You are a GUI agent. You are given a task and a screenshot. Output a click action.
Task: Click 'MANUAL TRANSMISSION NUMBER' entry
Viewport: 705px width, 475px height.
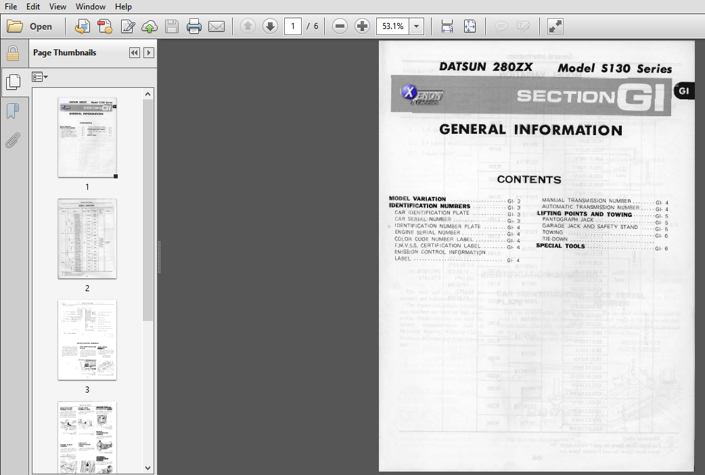(x=587, y=201)
